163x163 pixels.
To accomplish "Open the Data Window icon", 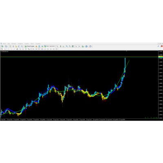I will [13, 46].
